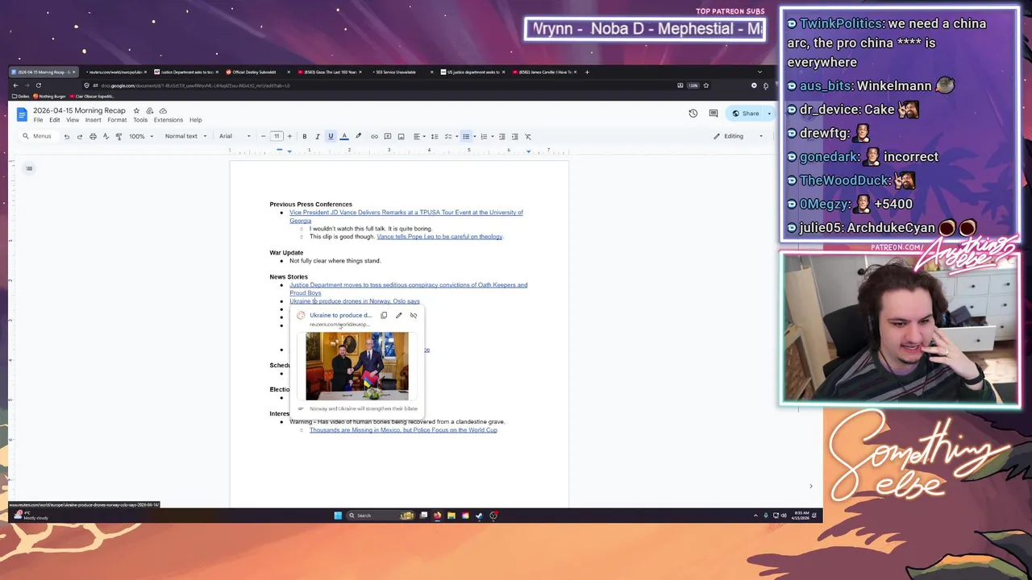Show all comments panel
This screenshot has height=580, width=1032.
pyautogui.click(x=713, y=114)
